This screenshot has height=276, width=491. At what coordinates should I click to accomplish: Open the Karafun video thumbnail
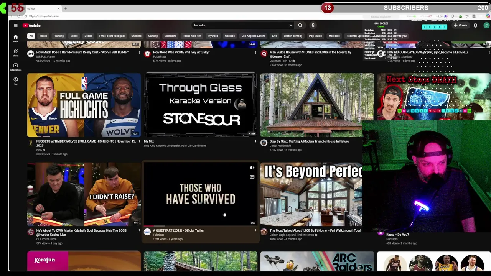[x=84, y=261]
